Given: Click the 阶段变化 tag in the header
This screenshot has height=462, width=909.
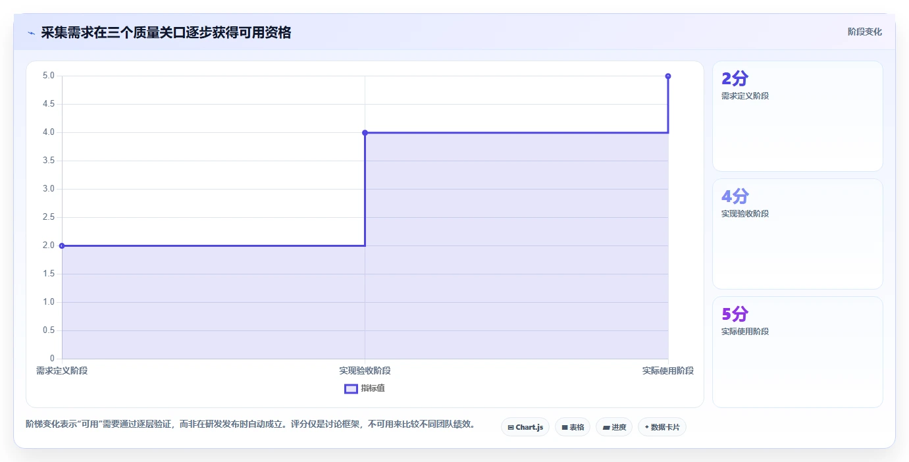Looking at the screenshot, I should point(865,32).
